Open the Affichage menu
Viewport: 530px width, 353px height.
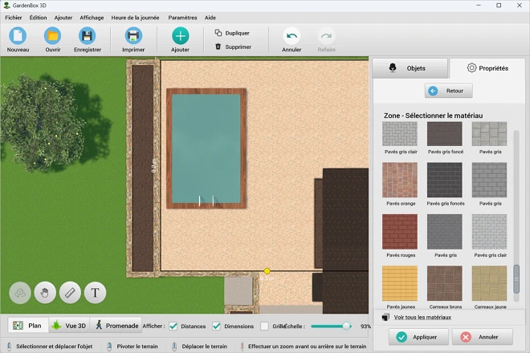coord(92,18)
